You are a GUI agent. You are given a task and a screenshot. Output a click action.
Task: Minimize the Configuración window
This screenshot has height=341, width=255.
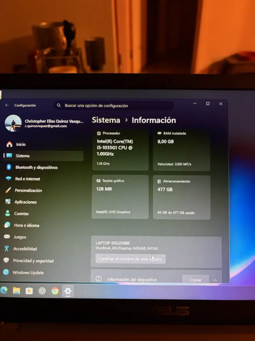(195, 104)
